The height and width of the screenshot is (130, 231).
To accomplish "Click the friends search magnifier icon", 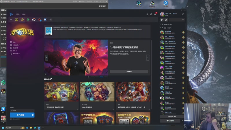I will click(183, 20).
